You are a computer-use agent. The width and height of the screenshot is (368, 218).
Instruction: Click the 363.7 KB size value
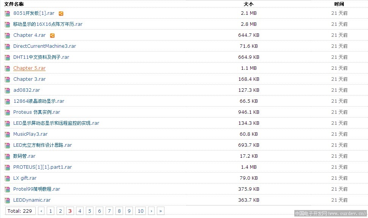click(248, 200)
